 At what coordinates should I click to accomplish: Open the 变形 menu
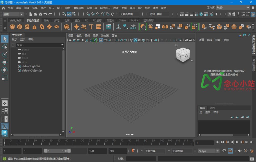[132, 8]
